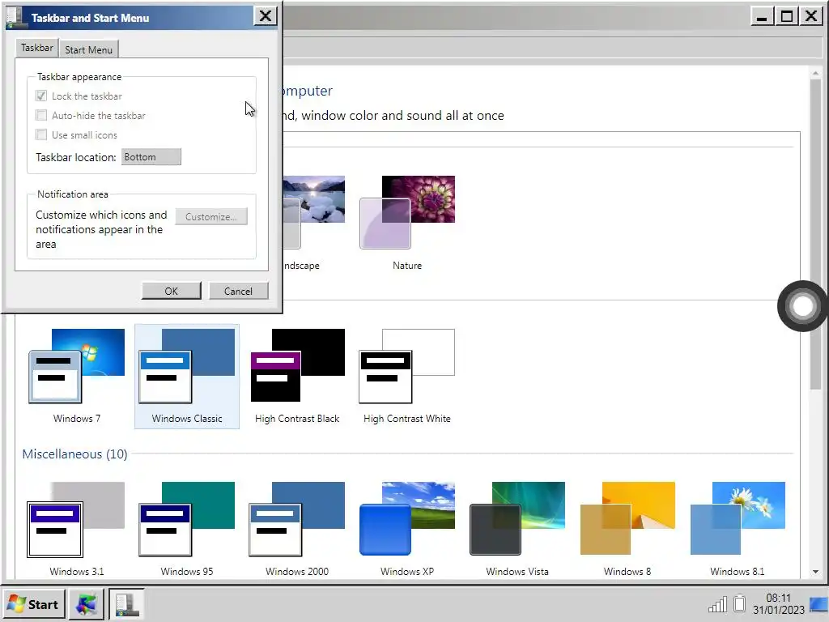The height and width of the screenshot is (622, 829).
Task: Open the Start menu
Action: tap(34, 604)
